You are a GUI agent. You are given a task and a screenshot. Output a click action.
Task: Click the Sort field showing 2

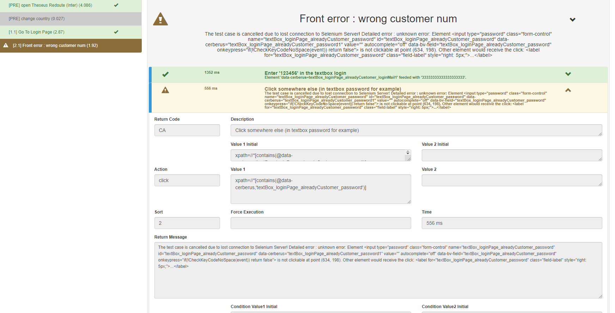tap(187, 223)
